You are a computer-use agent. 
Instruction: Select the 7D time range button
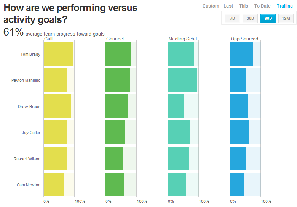(x=232, y=18)
